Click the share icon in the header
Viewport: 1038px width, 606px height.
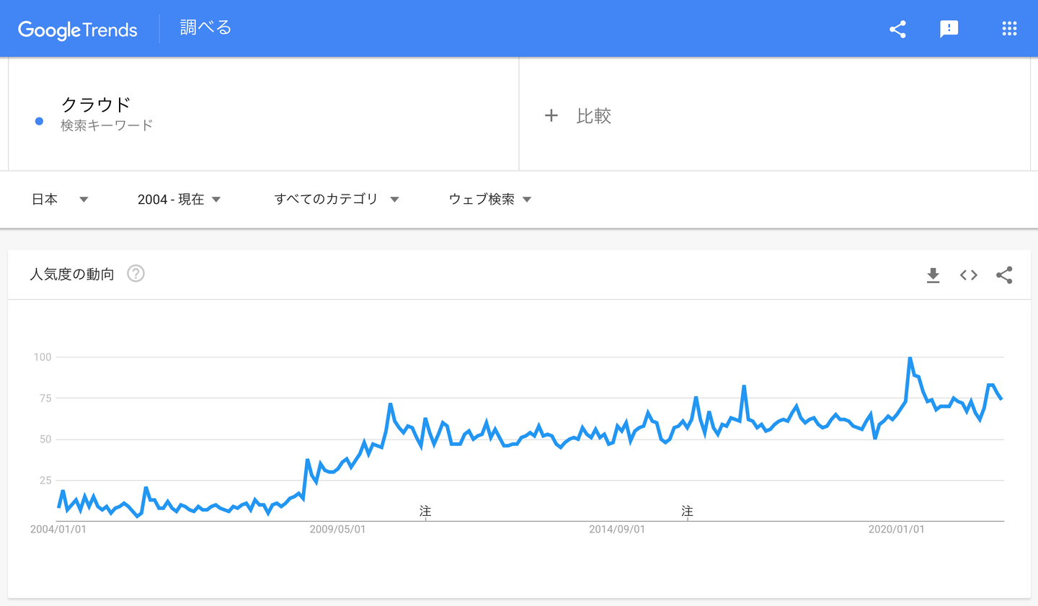pos(897,29)
